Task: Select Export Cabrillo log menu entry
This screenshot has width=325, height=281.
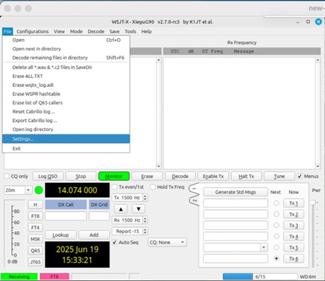Action: tap(66, 121)
